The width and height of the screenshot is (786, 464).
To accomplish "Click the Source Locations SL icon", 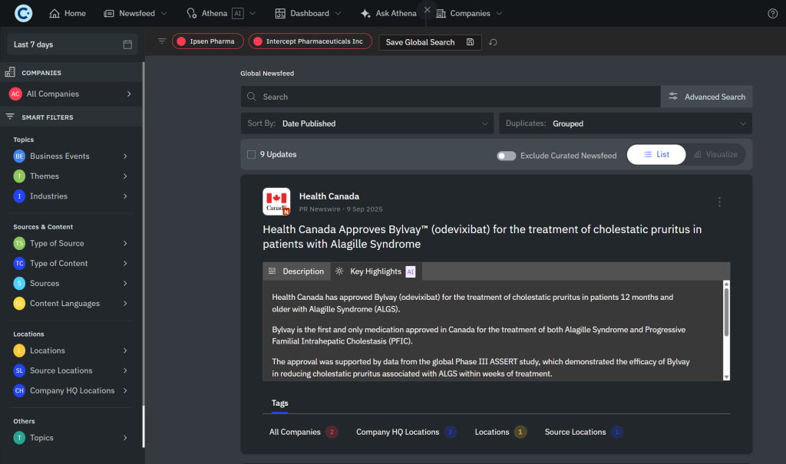I will click(x=19, y=370).
